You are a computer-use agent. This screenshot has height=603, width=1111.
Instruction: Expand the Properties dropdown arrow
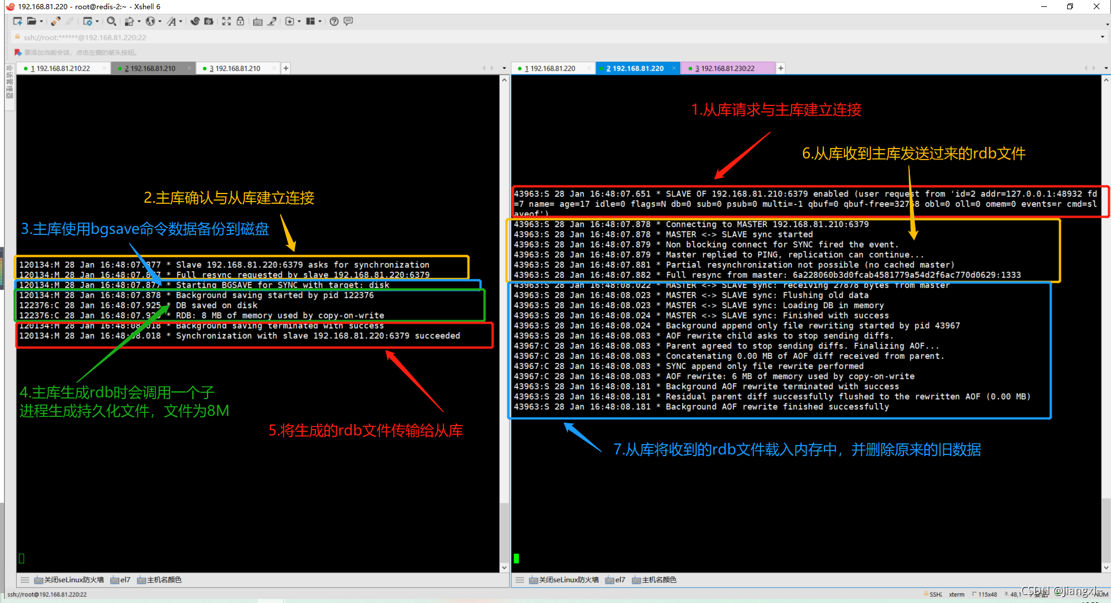click(x=97, y=21)
